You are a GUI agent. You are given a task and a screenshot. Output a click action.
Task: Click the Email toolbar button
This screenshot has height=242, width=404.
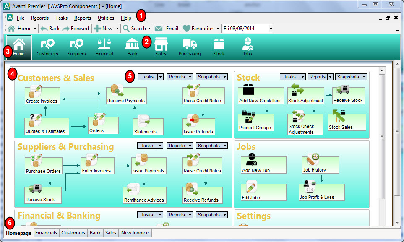click(167, 29)
